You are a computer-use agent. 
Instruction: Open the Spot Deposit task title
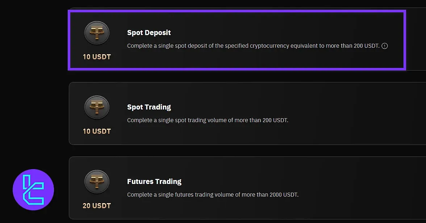click(149, 33)
